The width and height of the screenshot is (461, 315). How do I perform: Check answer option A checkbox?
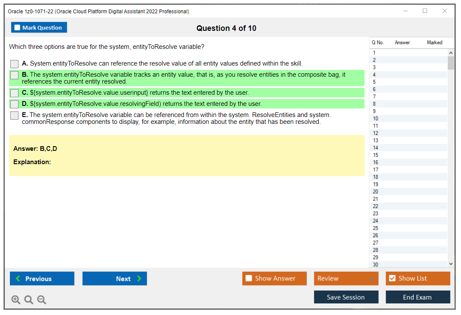(x=14, y=63)
